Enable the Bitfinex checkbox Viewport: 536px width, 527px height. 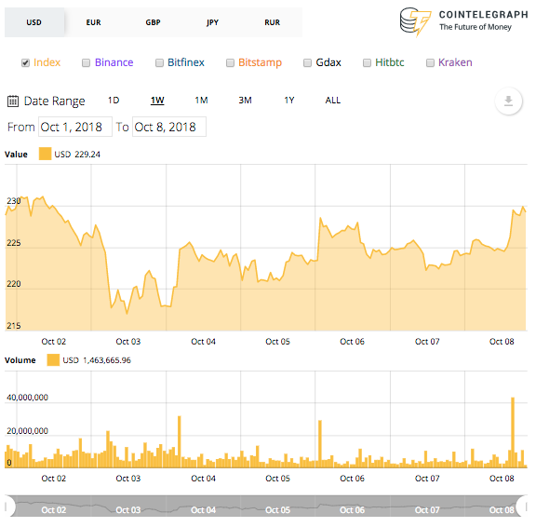[x=159, y=63]
